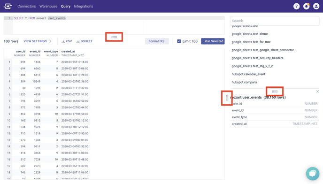The width and height of the screenshot is (323, 184).
Task: Click the 100 rows count label
Action: coord(11,41)
